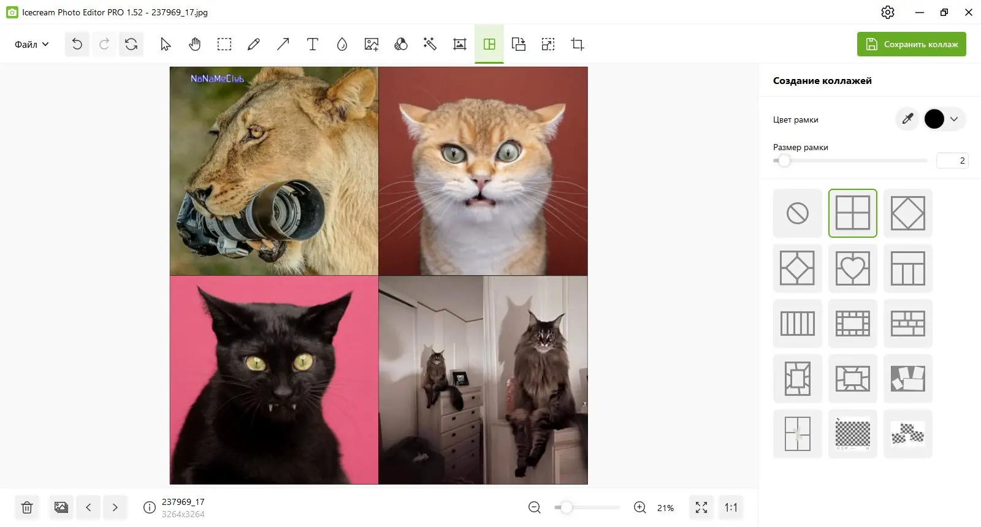Select the Text tool
The height and width of the screenshot is (527, 981).
(x=313, y=44)
